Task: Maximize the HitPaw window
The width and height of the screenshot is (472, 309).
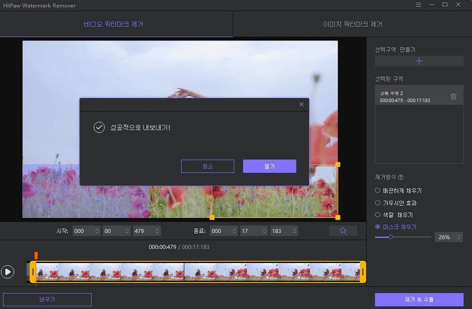Action: click(445, 4)
